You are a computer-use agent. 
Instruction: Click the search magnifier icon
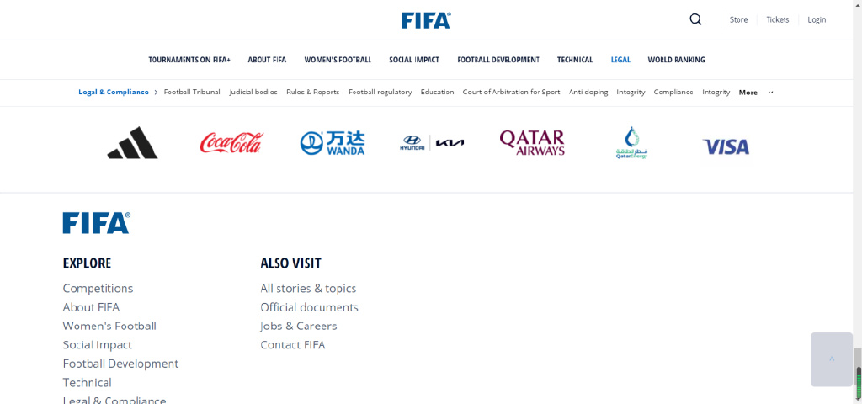pyautogui.click(x=695, y=19)
